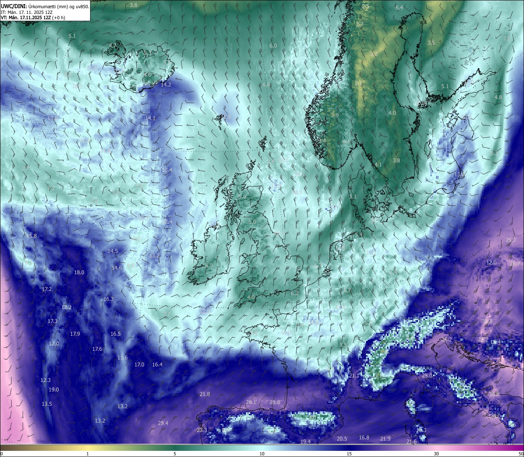Viewport: 524px width, 457px height.
Task: Click the 11.6 value label on the map
Action: 122,358
